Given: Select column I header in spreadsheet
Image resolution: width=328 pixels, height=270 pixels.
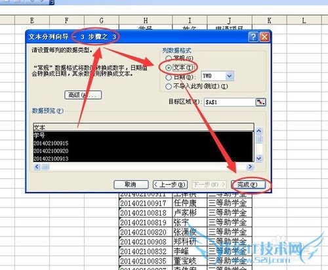Looking at the screenshot, I should pos(190,20).
